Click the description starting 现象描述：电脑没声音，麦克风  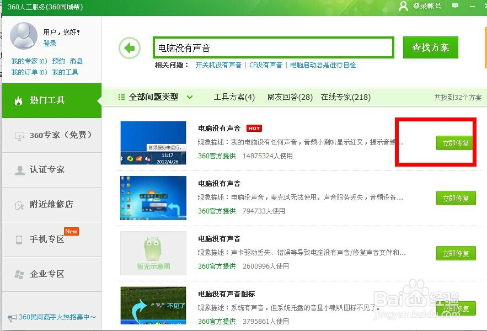[x=301, y=197]
